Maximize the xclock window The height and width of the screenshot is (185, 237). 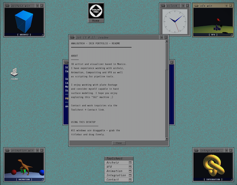click(x=187, y=6)
